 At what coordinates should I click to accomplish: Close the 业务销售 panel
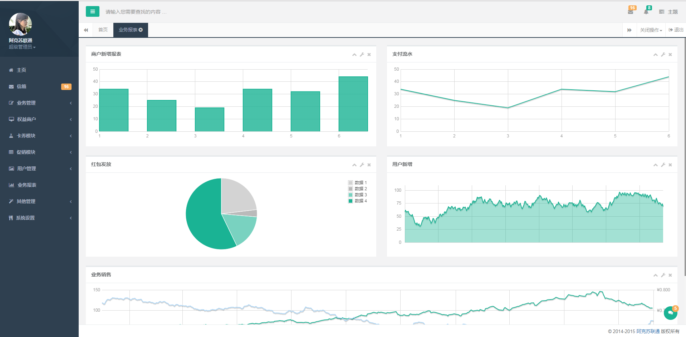[x=670, y=275]
